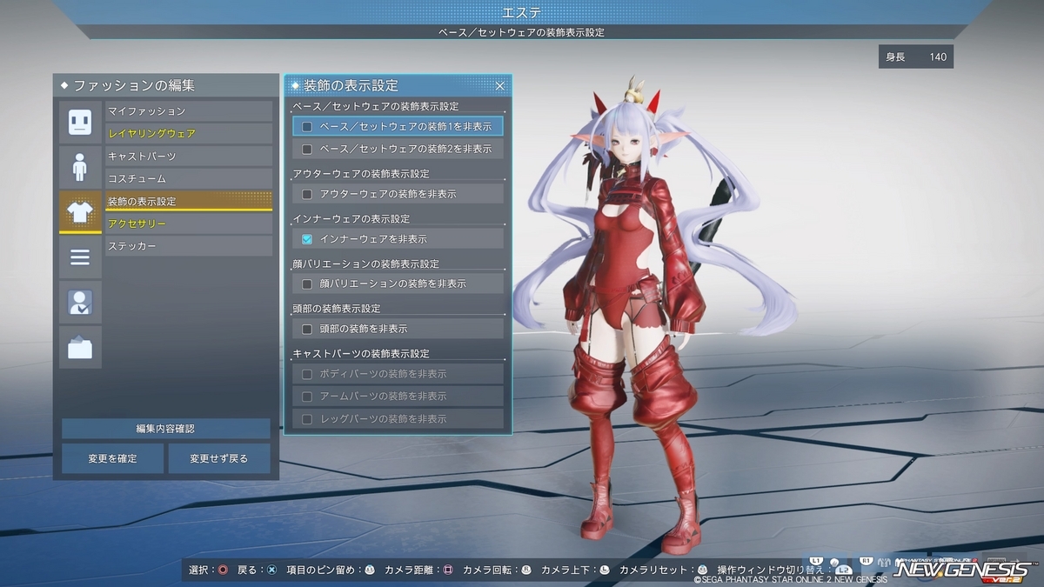
Task: Click the カメラ上下 button icon
Action: pos(605,570)
